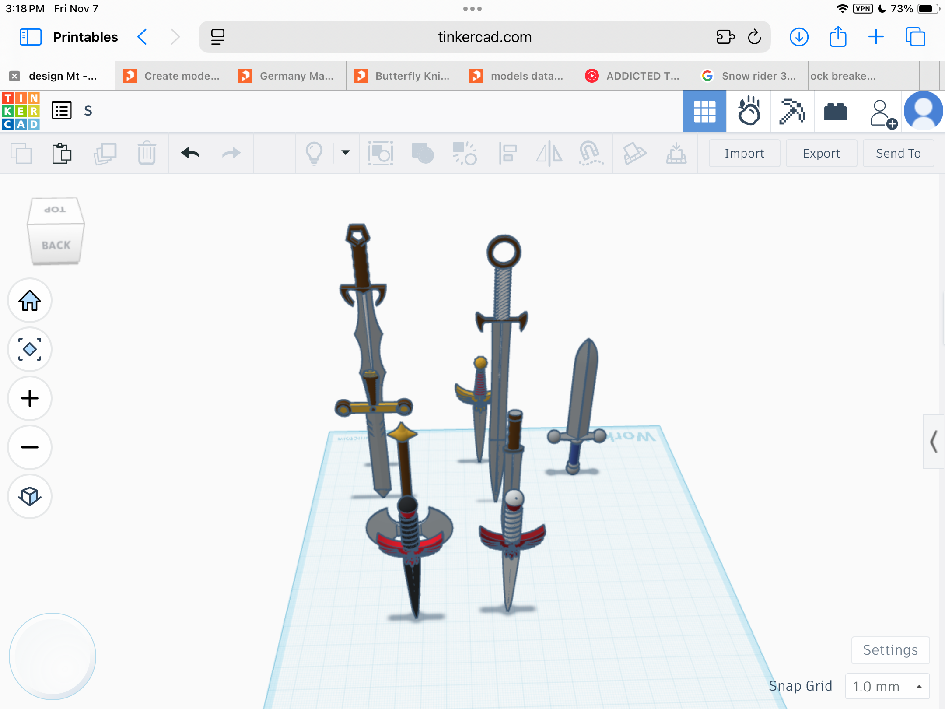This screenshot has height=709, width=945.
Task: Click the Duplicate and repeat icon
Action: tap(105, 154)
